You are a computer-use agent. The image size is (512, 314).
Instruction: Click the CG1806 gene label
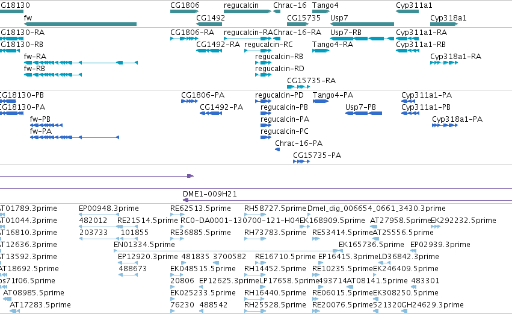click(185, 5)
